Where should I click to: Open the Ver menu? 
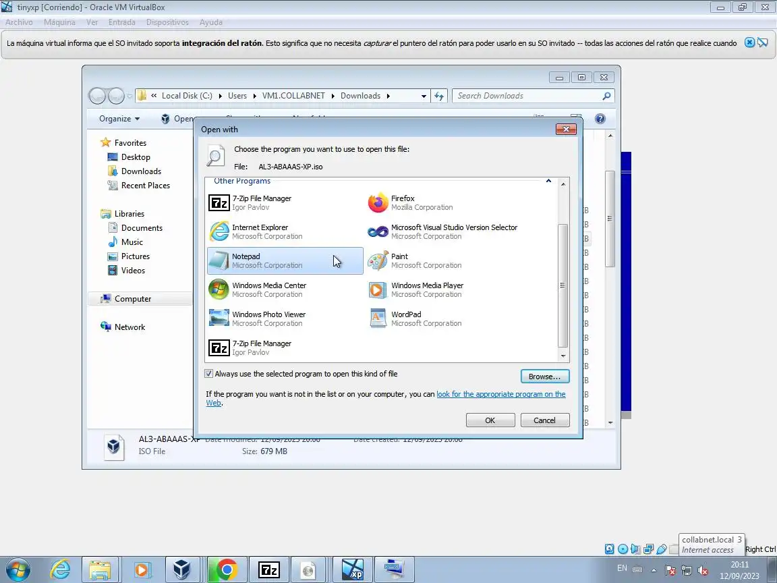click(x=92, y=22)
